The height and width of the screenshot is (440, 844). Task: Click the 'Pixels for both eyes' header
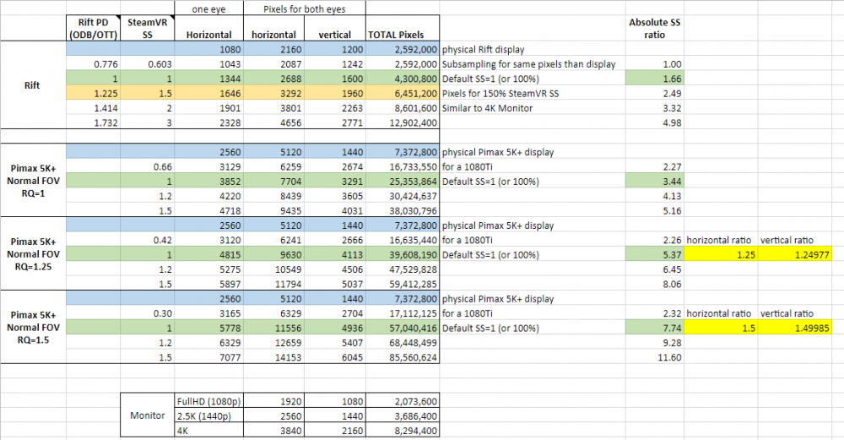[x=305, y=8]
